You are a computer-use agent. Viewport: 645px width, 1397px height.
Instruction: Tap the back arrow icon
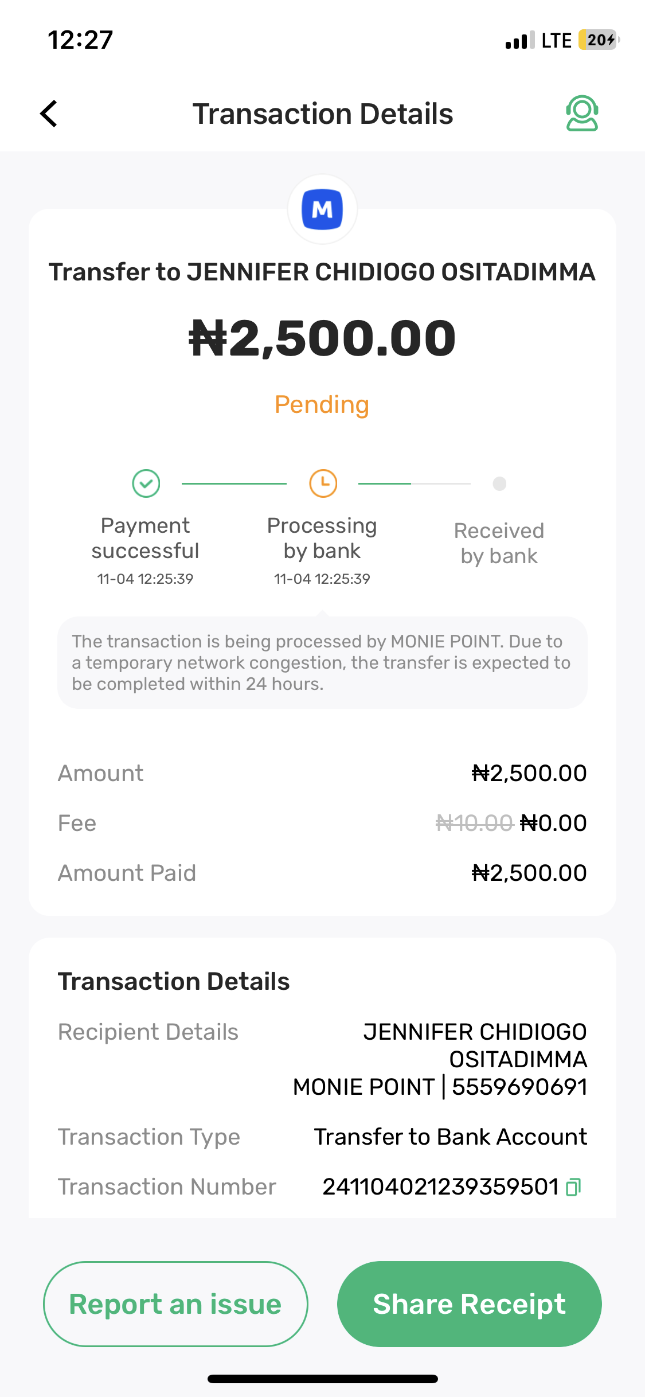49,114
